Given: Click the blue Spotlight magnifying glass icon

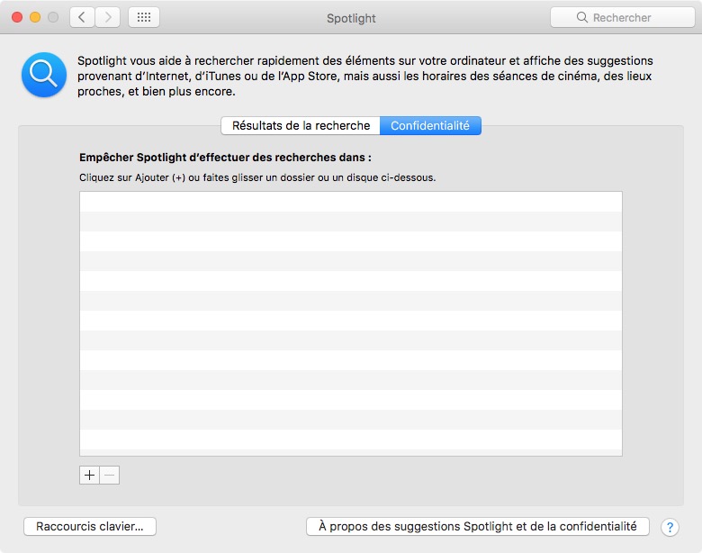Looking at the screenshot, I should click(x=43, y=76).
